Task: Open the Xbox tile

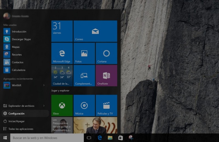Action: [62, 105]
